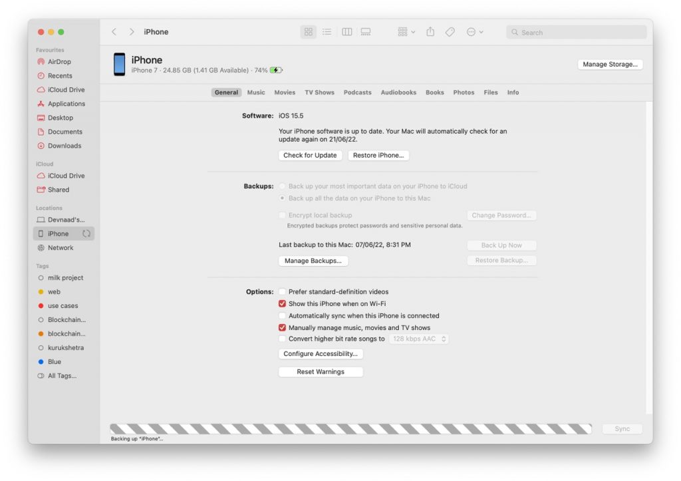Click the battery charging icon
681x481 pixels.
[276, 70]
